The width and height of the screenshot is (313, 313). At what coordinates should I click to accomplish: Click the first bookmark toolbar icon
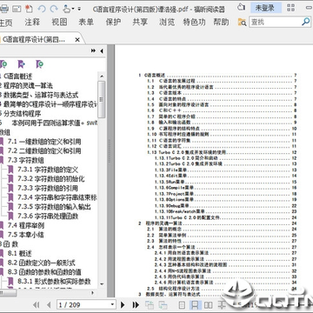(x=3, y=64)
